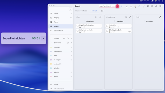This screenshot has width=165, height=93.
Task: Open Gewohnheiten in the sidebar
Action: click(61, 31)
